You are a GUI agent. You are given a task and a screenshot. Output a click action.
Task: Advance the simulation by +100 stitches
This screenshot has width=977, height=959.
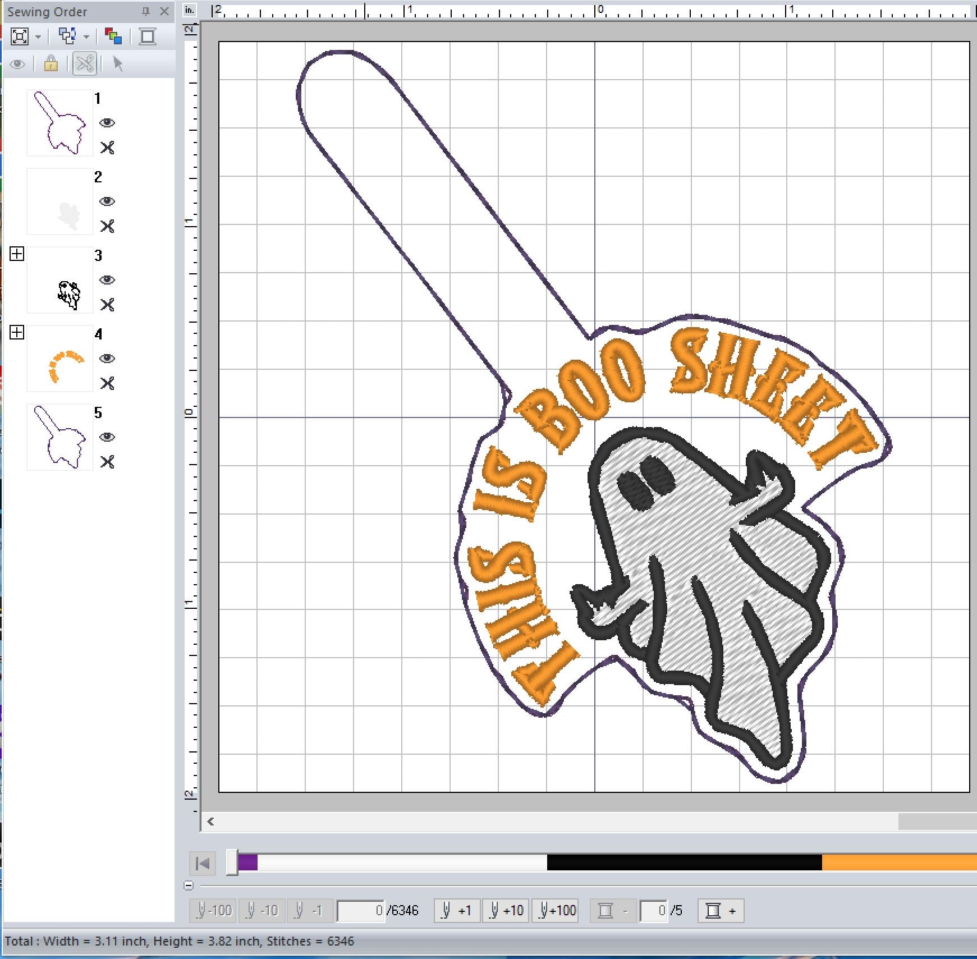[x=557, y=911]
